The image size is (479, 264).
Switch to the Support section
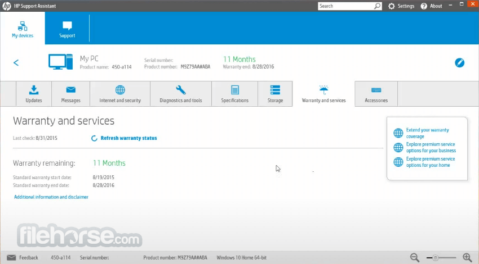(x=67, y=28)
